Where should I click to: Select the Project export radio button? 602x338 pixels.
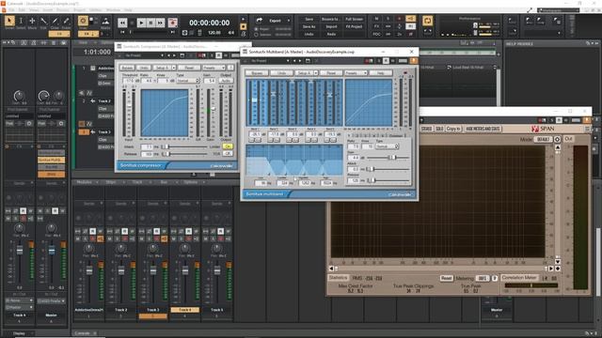(256, 29)
